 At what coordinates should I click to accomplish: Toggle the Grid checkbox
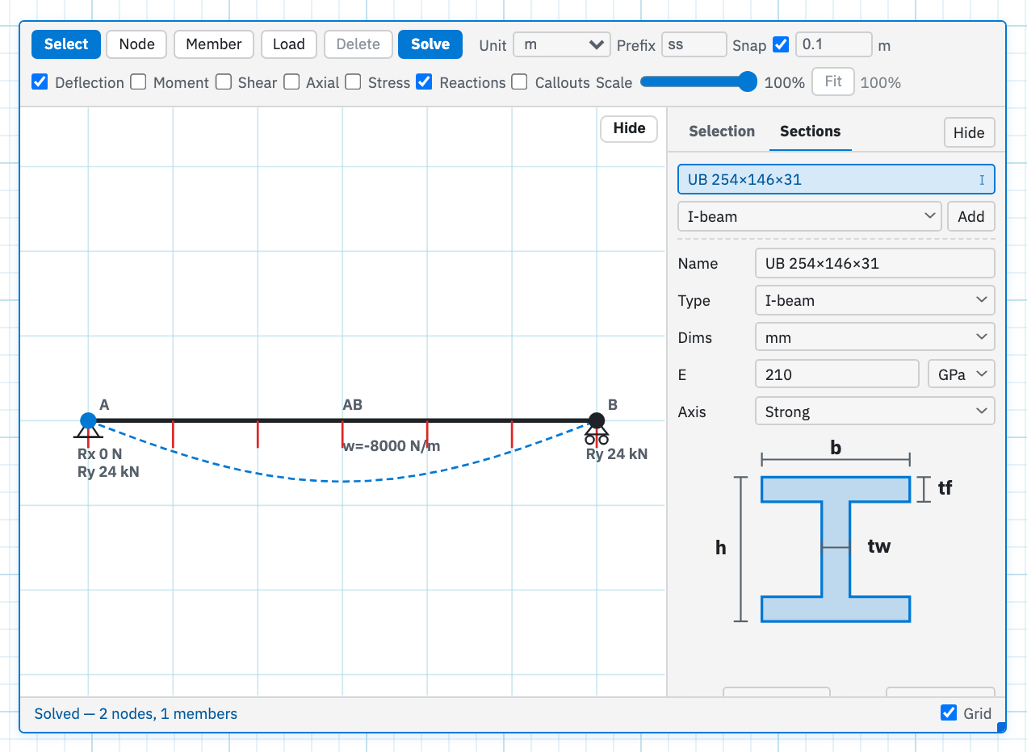click(x=949, y=712)
